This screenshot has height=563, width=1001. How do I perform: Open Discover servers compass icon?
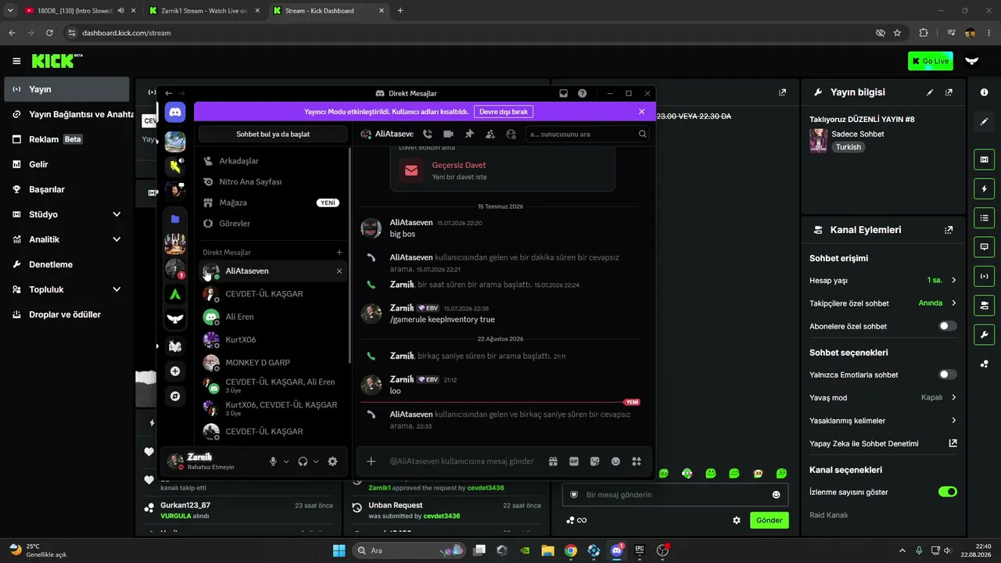175,396
